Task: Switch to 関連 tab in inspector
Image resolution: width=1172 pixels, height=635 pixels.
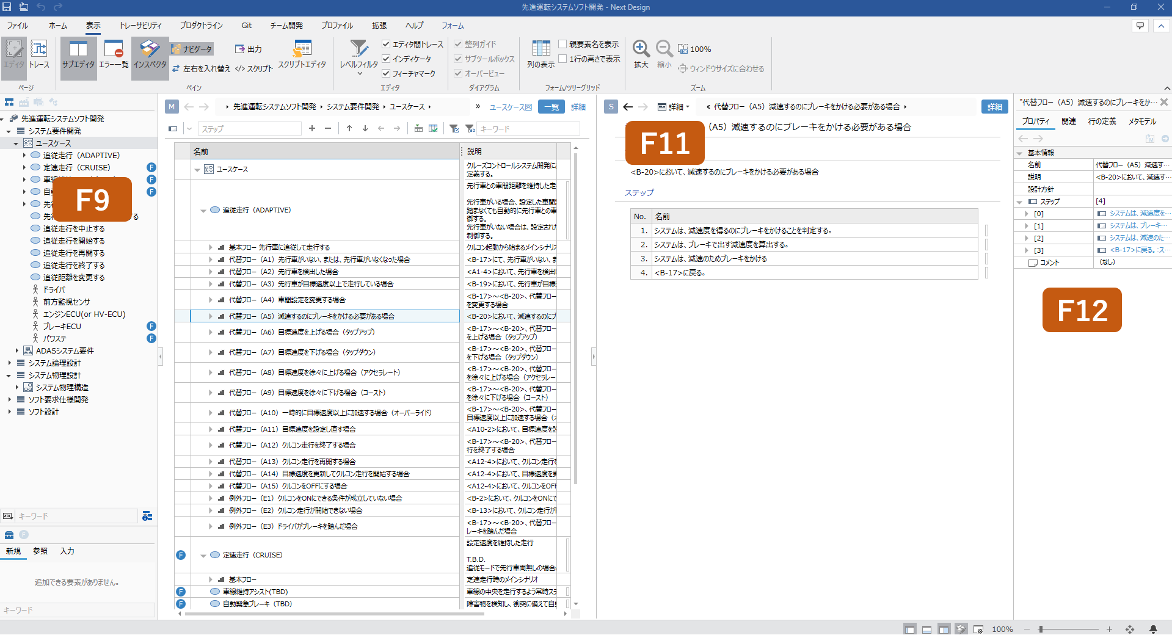Action: coord(1069,122)
